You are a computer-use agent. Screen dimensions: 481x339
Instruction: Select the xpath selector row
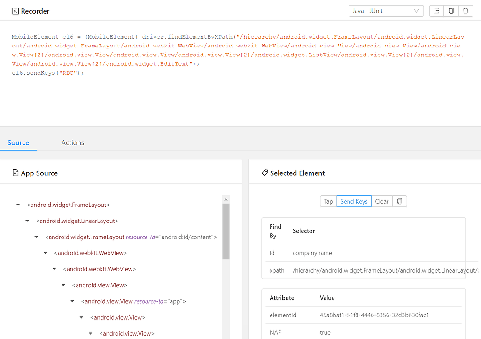pyautogui.click(x=329, y=270)
